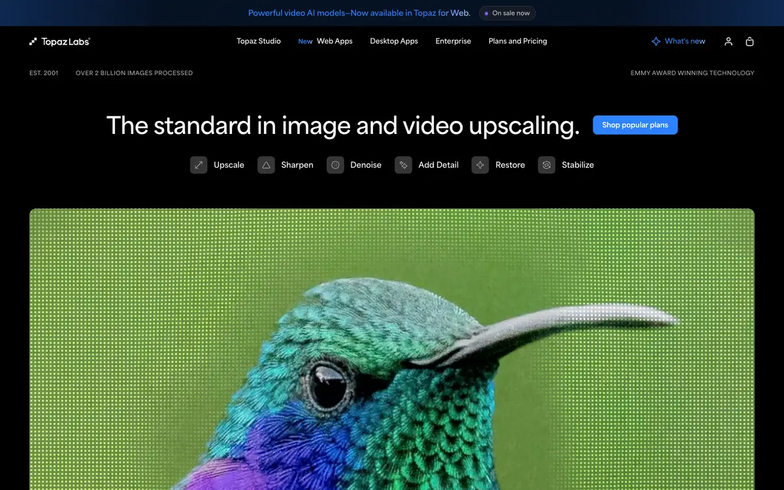Open the Topaz Studio menu

[x=259, y=41]
